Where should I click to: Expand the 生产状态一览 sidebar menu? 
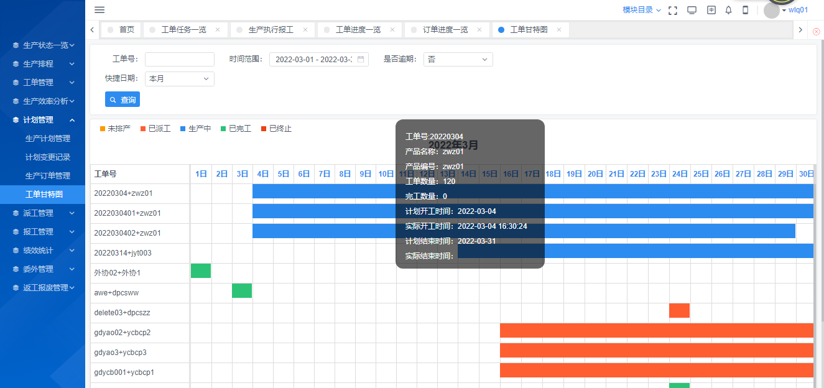[42, 45]
